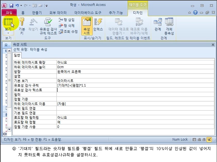Click the 하위 데이터시트 확장 value field
Image resolution: width=217 pixels, height=162 pixels.
point(135,62)
